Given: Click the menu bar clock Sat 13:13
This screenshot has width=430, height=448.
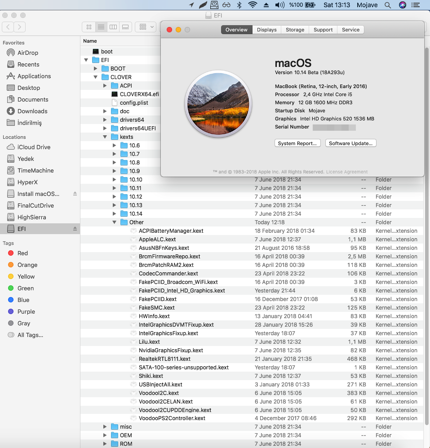Looking at the screenshot, I should (337, 5).
